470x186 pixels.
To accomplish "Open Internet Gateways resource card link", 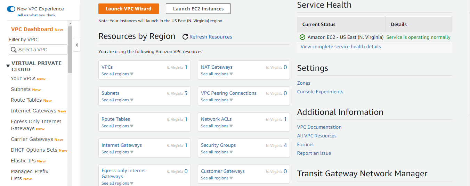I will (x=122, y=145).
